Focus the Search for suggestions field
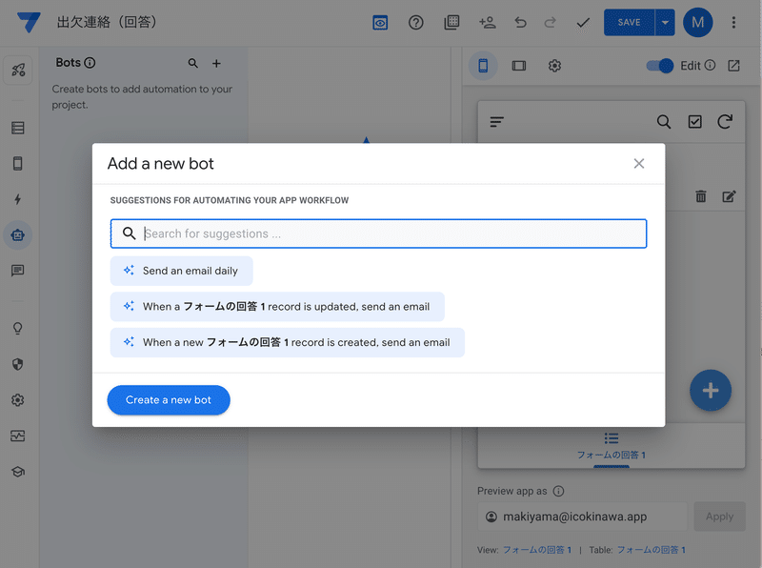Image resolution: width=762 pixels, height=568 pixels. [391, 233]
